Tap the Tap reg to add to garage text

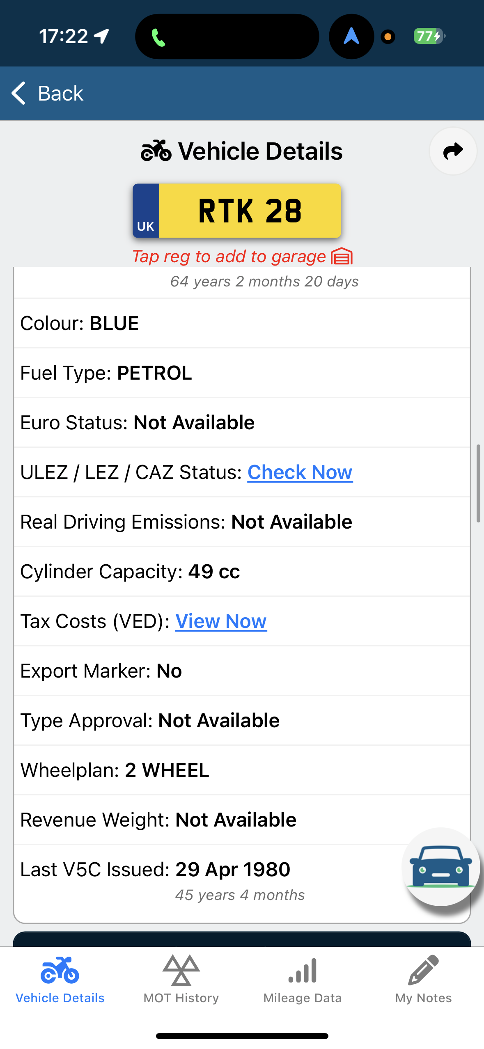pos(229,257)
